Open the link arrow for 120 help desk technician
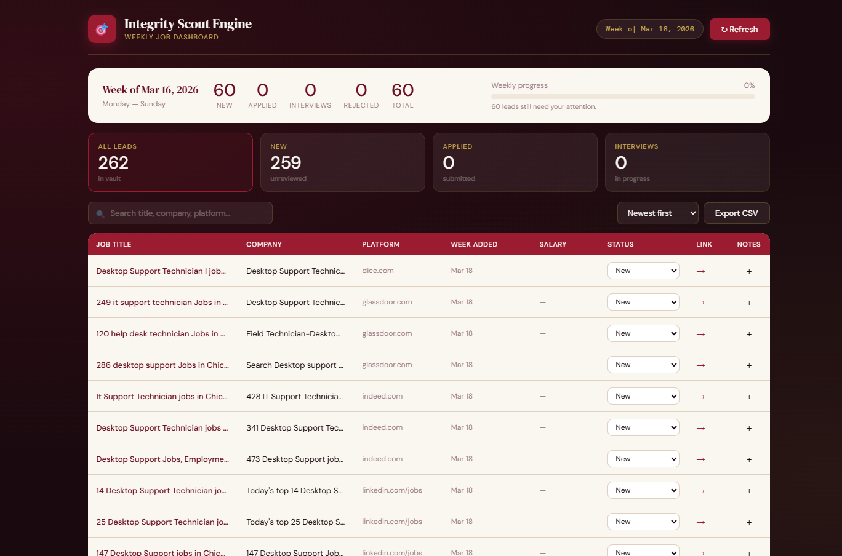The height and width of the screenshot is (556, 842). pyautogui.click(x=700, y=333)
